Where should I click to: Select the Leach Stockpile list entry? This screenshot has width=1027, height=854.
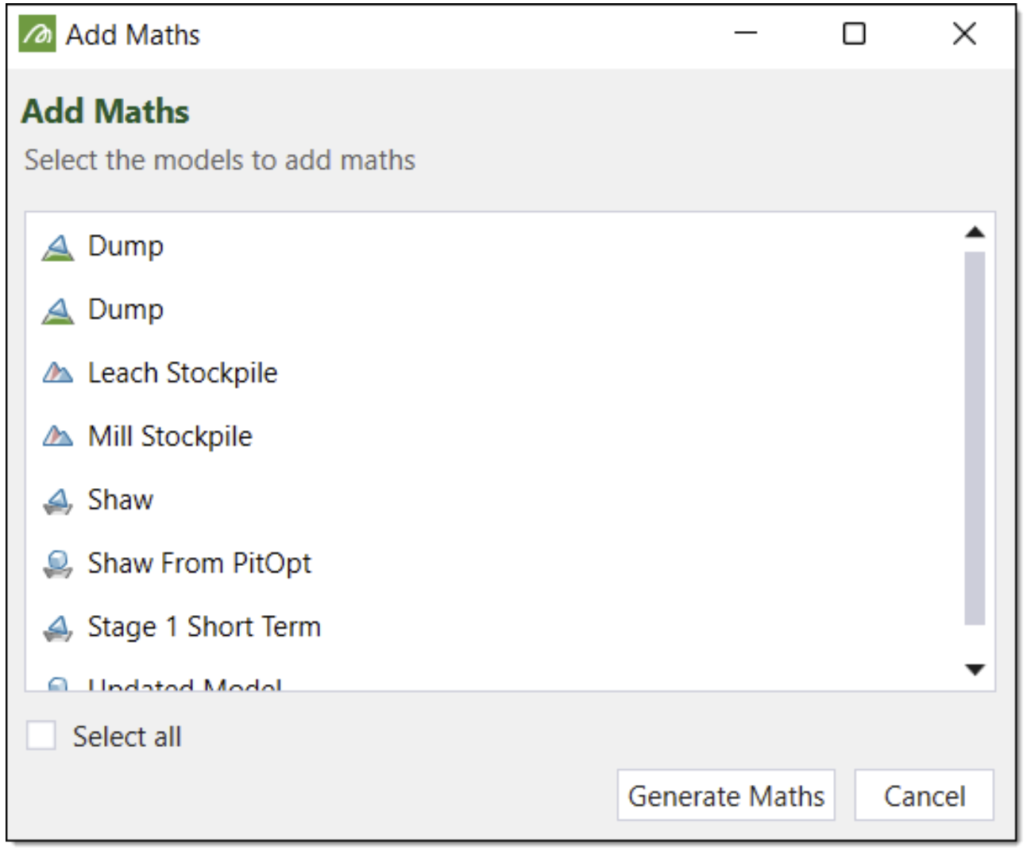pyautogui.click(x=183, y=373)
